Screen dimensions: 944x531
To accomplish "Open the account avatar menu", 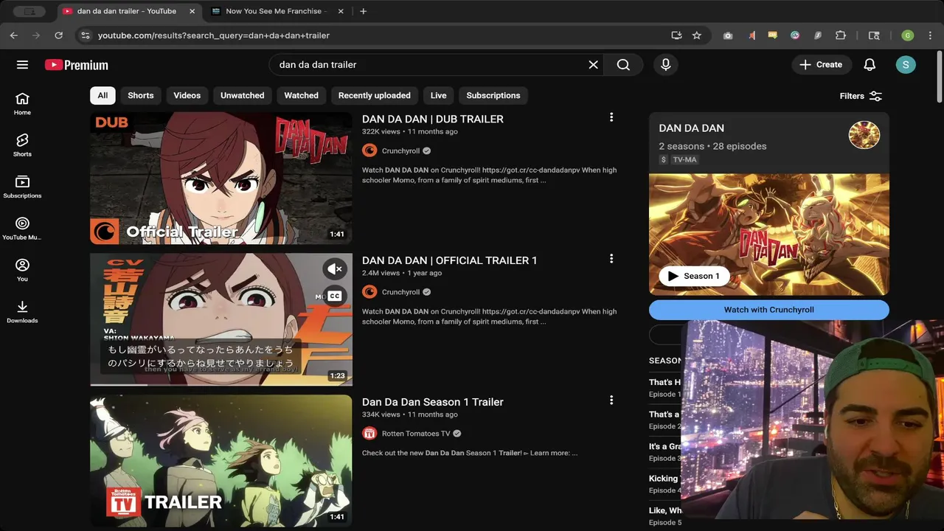I will point(906,65).
